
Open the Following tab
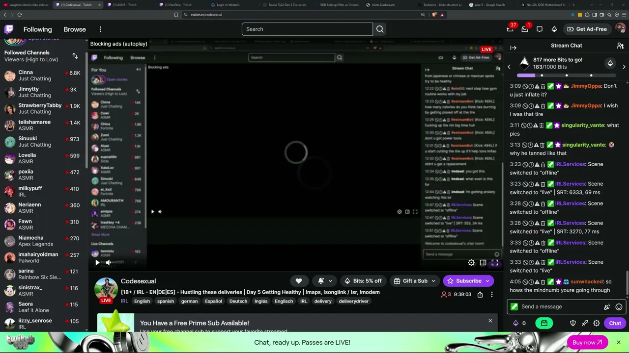(37, 29)
